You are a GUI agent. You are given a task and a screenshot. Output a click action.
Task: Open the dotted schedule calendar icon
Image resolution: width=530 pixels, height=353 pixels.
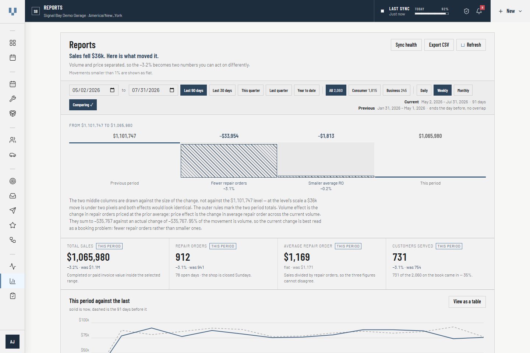13,84
